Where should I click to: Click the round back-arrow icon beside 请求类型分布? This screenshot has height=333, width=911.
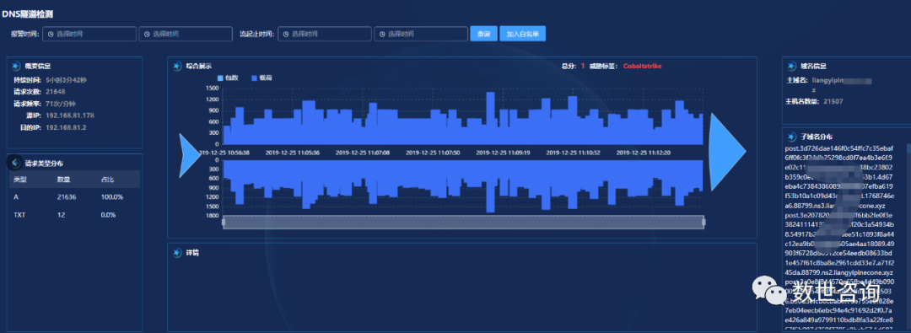14,164
